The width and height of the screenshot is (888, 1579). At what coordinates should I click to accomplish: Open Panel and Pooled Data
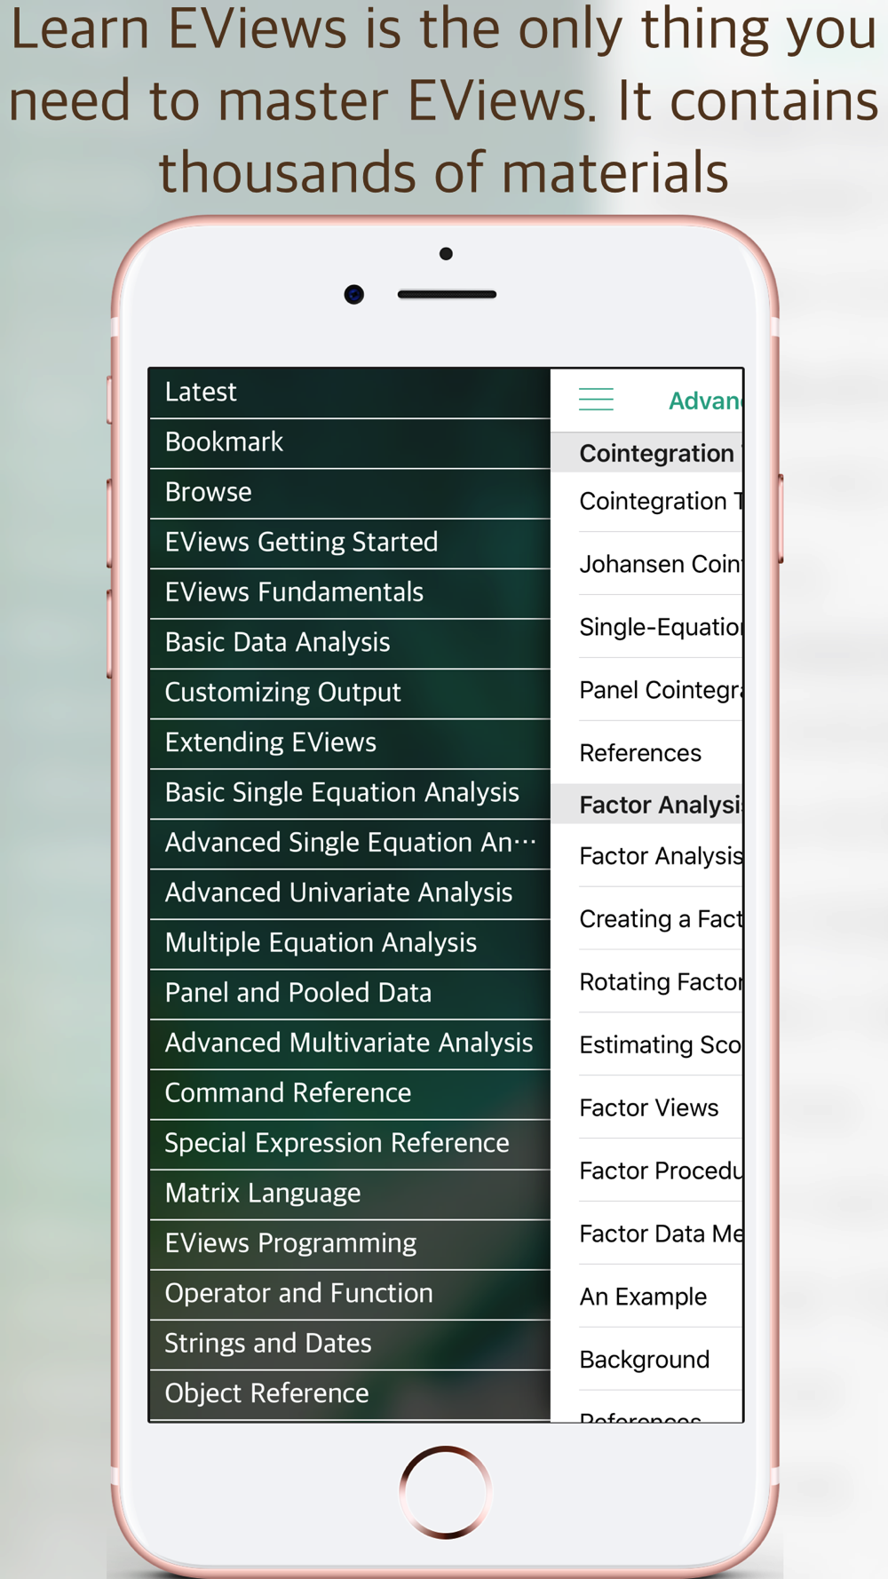(x=350, y=993)
